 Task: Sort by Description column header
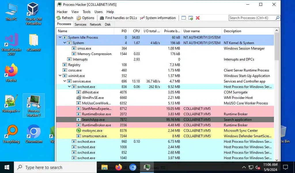(x=248, y=31)
